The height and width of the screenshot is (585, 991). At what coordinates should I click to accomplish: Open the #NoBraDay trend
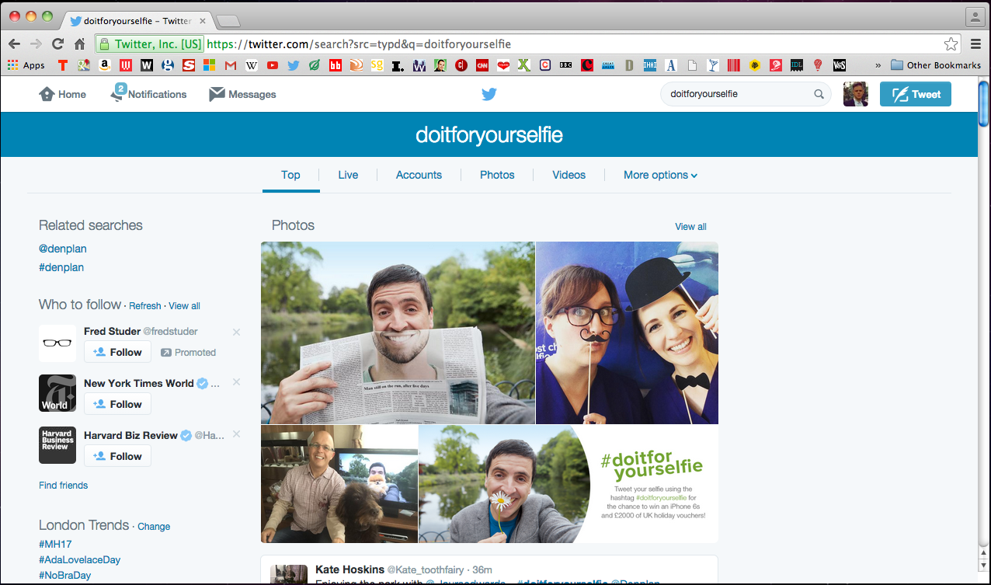(x=64, y=576)
